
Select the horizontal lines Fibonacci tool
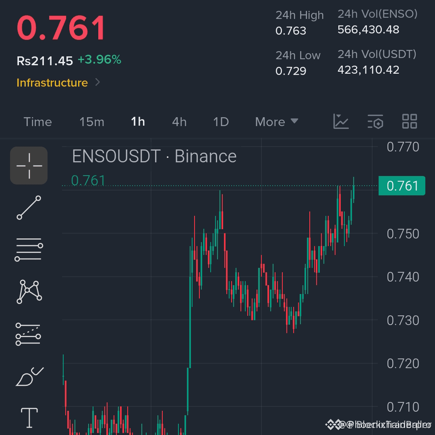coord(29,249)
